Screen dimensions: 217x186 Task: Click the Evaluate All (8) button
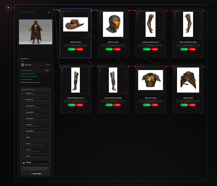coord(36,174)
